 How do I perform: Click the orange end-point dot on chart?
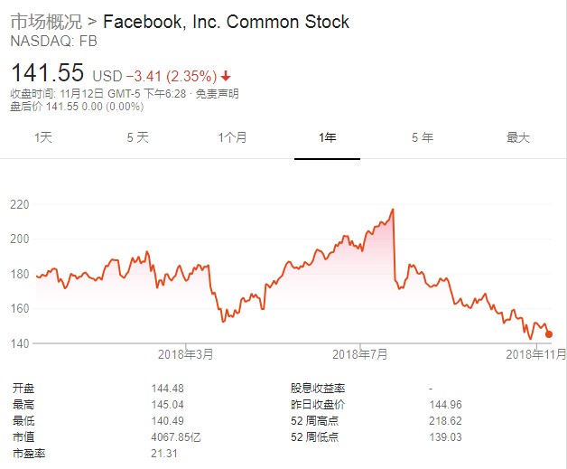(x=549, y=334)
